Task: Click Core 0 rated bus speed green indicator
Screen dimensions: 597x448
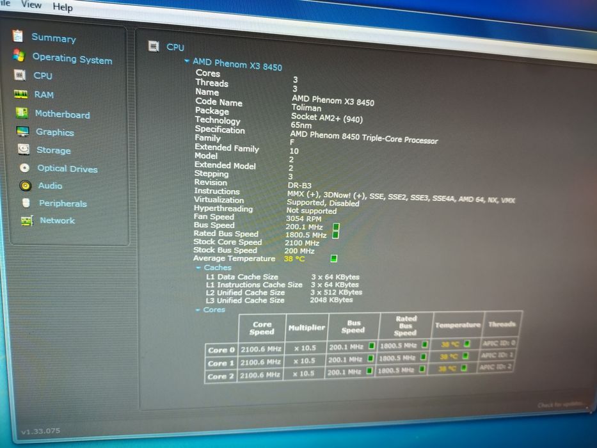Action: pos(424,344)
